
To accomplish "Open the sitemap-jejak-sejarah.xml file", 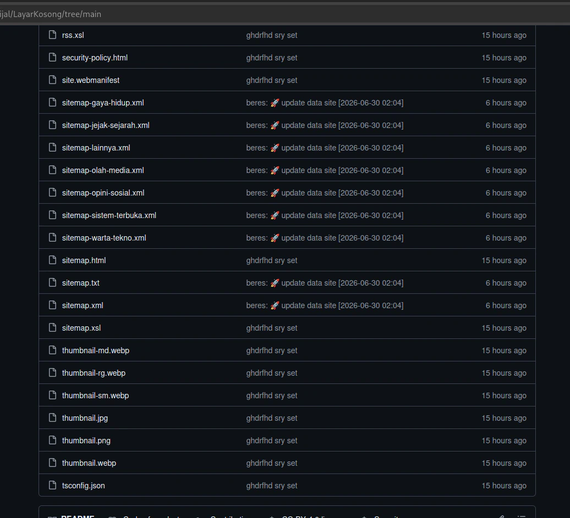I will tap(106, 125).
